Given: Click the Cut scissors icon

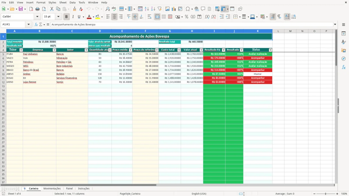Looking at the screenshot, I should [51, 9].
